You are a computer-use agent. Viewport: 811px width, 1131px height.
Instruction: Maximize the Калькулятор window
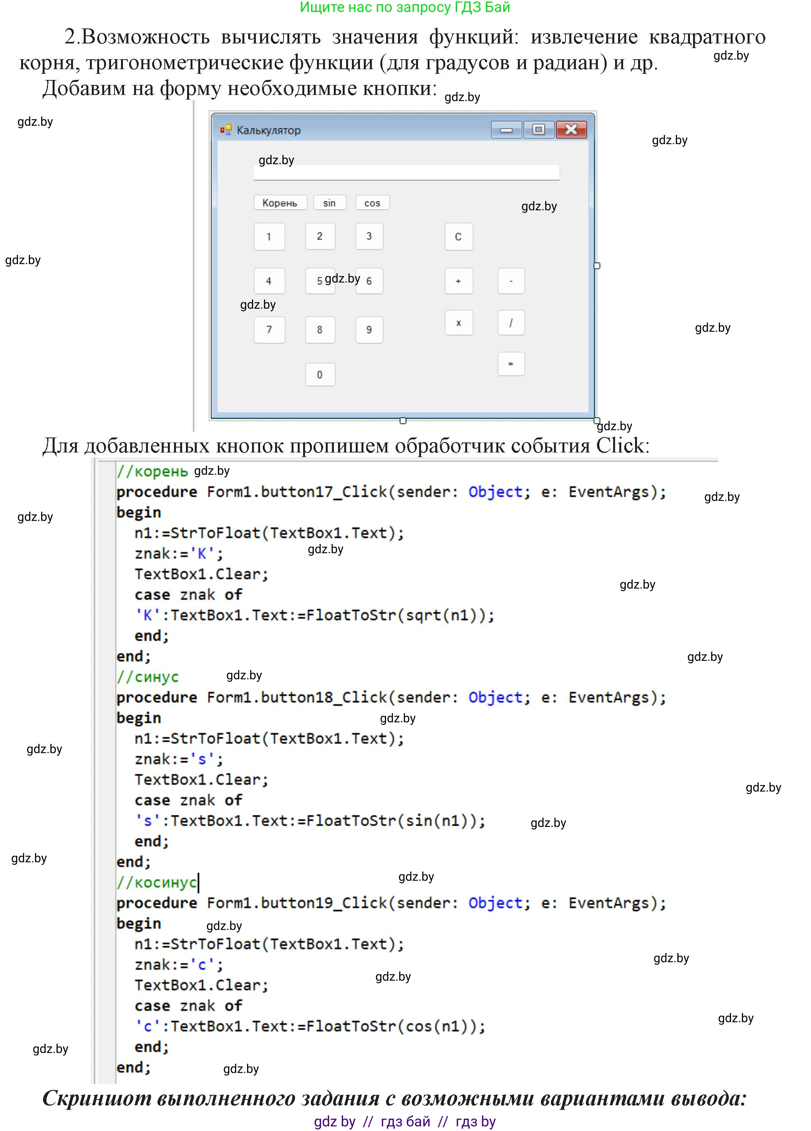(538, 130)
